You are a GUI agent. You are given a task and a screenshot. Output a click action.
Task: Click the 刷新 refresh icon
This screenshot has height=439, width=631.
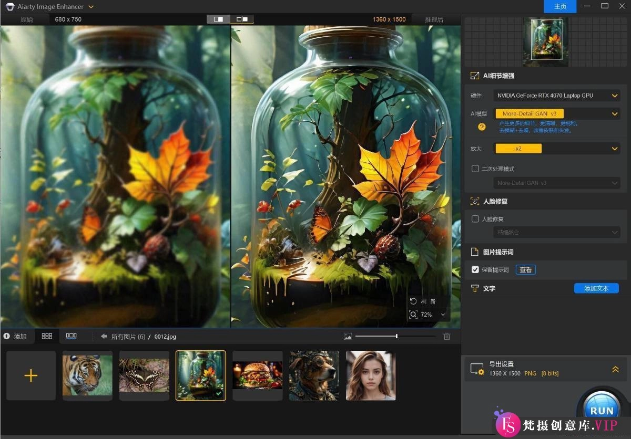coord(413,301)
